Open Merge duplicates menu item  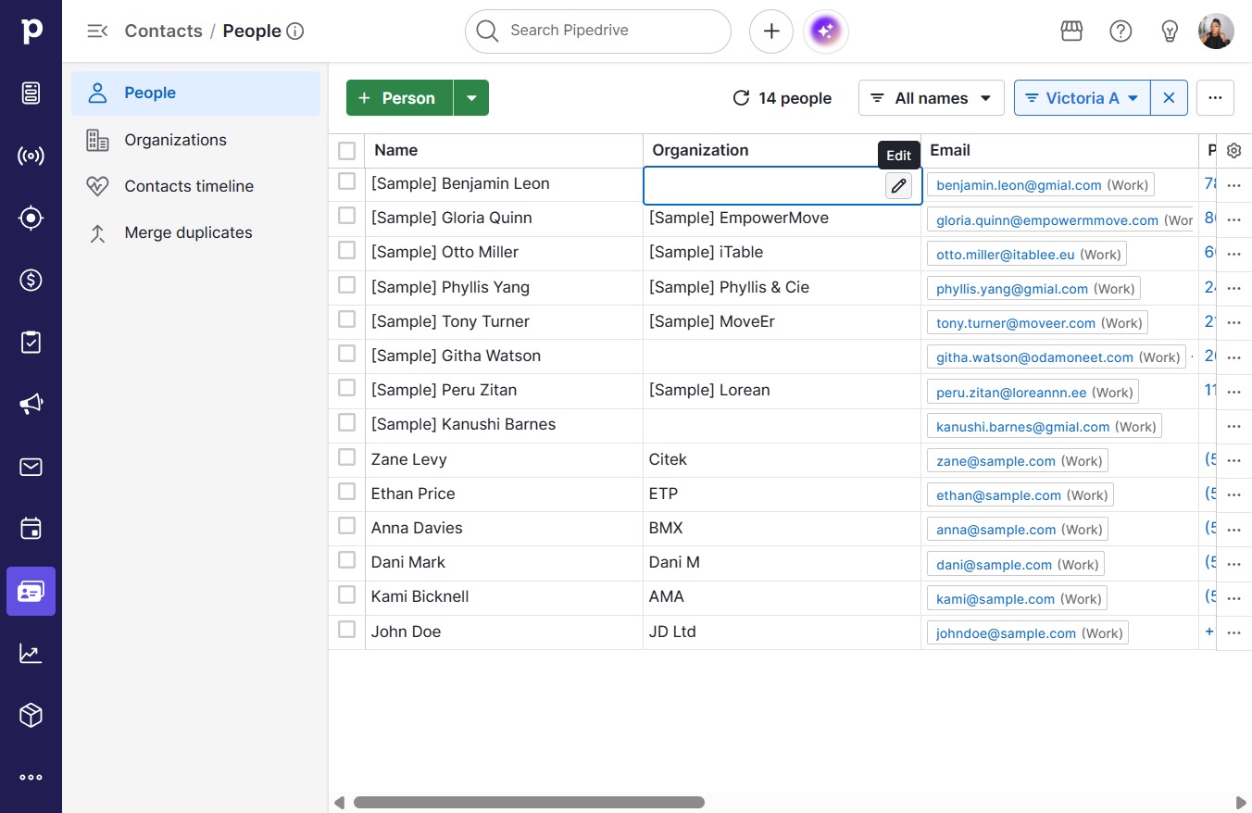[x=195, y=232]
